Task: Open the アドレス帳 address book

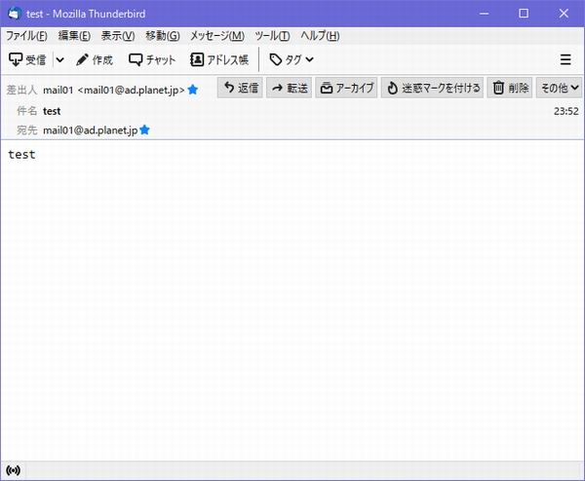Action: click(x=219, y=59)
